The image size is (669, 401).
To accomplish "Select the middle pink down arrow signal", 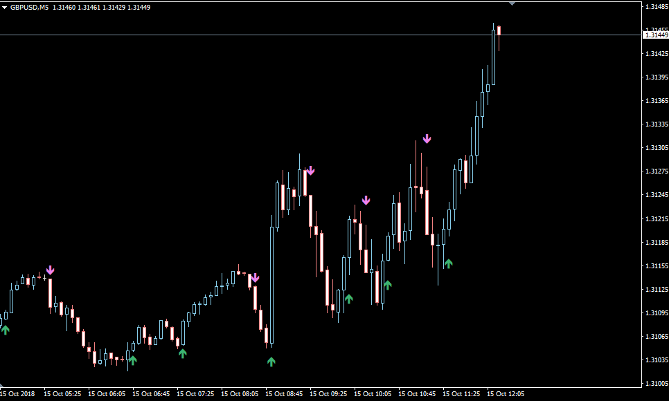I will [310, 170].
